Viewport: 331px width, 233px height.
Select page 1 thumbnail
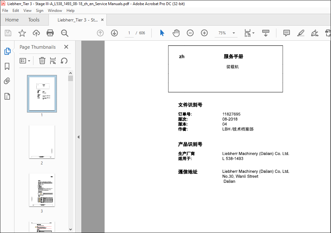tap(42, 94)
